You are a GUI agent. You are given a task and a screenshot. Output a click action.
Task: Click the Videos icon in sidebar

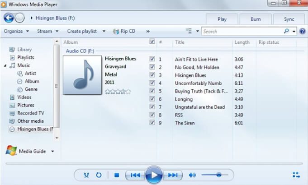click(12, 97)
